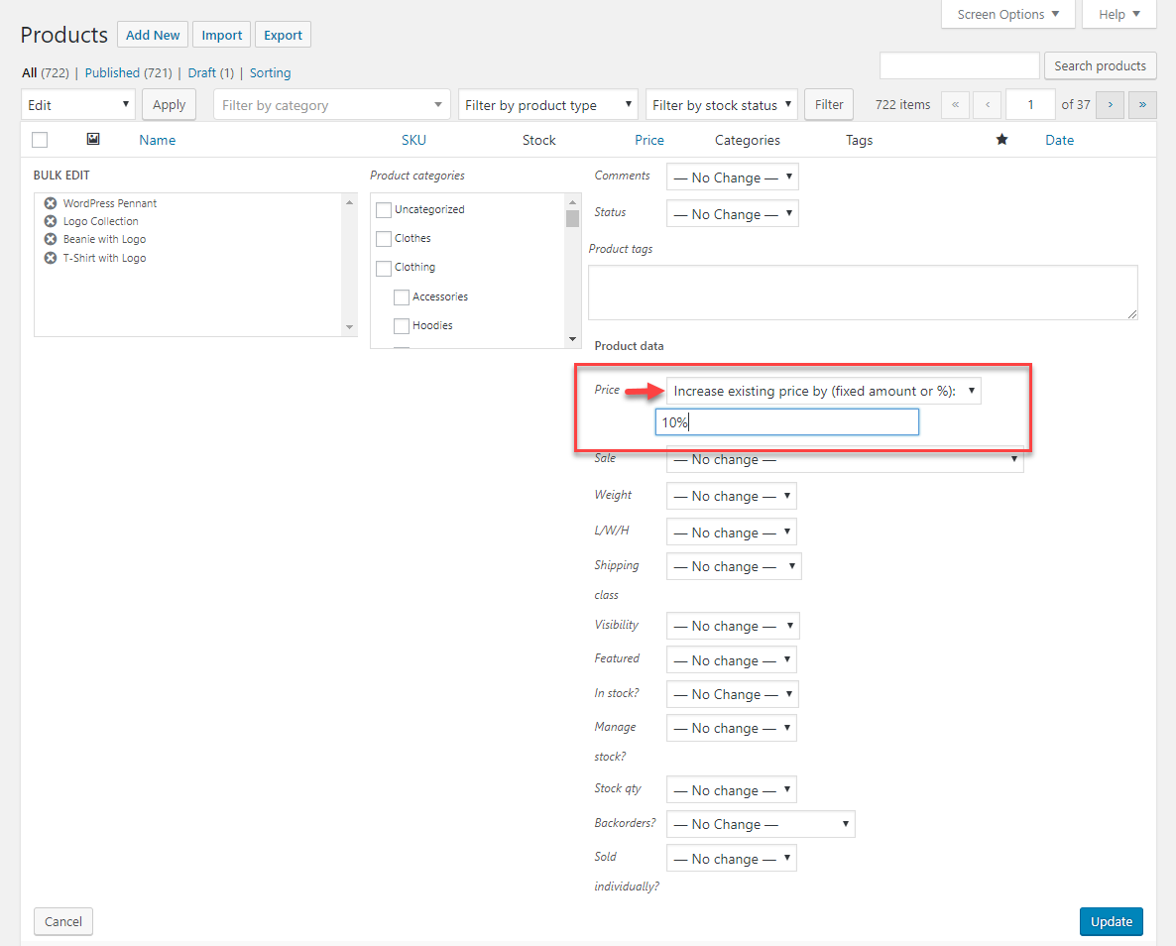Remove Logo Collection from bulk edit list
The image size is (1176, 946).
point(51,221)
